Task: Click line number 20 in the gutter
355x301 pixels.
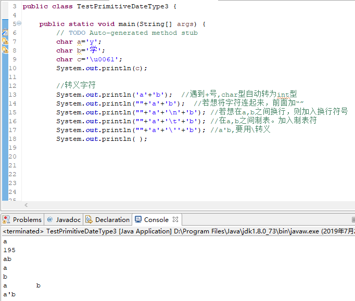Action: click(12, 156)
